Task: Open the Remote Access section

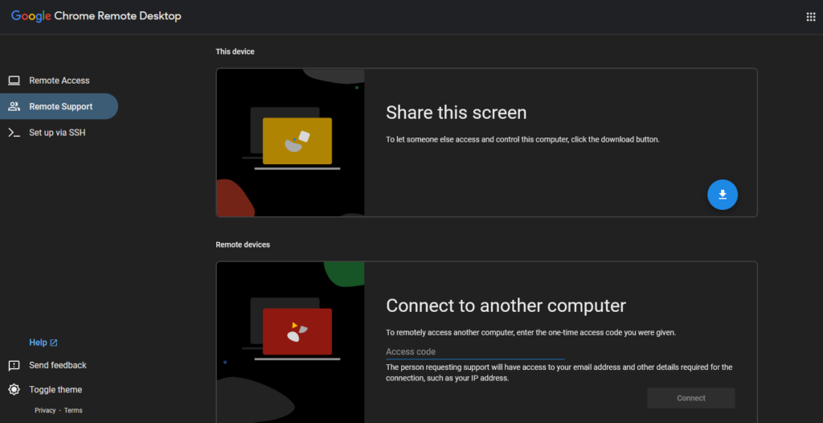Action: click(x=59, y=80)
